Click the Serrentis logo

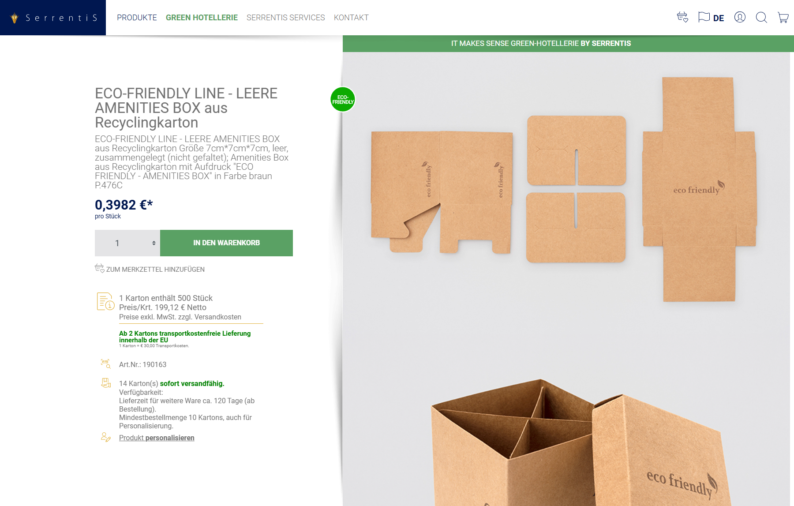53,18
